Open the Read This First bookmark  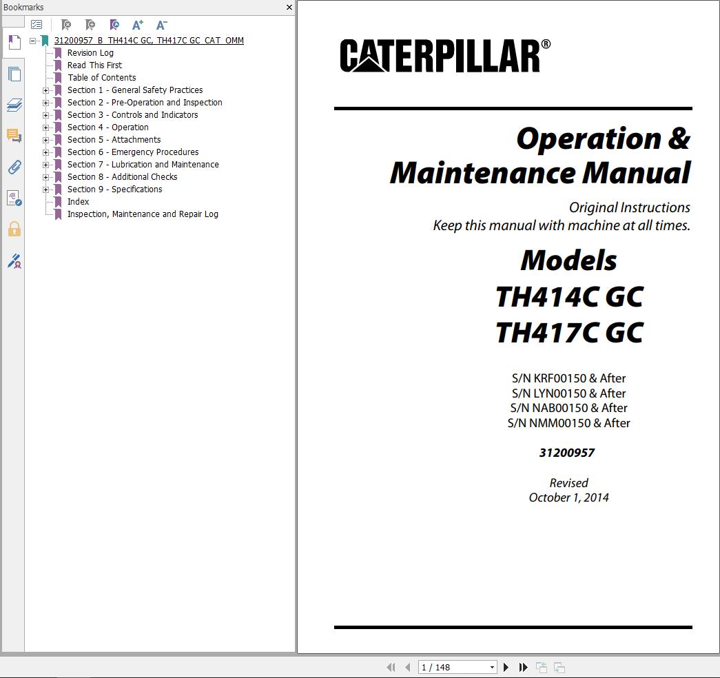(x=94, y=65)
